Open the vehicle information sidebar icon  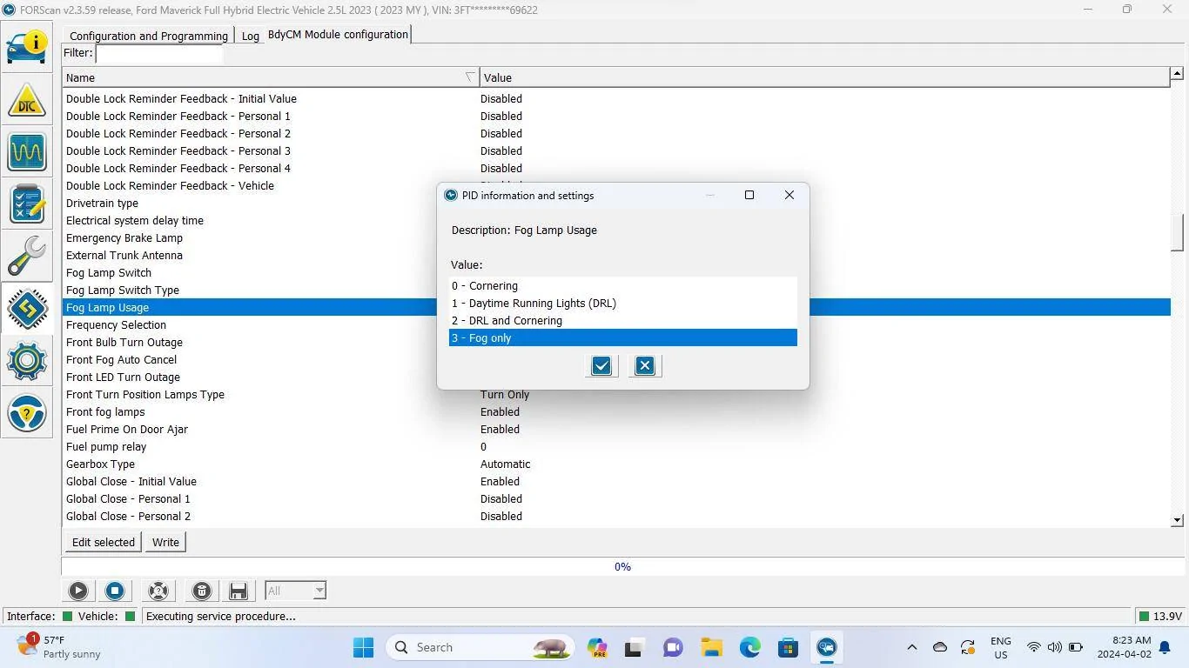[27, 45]
